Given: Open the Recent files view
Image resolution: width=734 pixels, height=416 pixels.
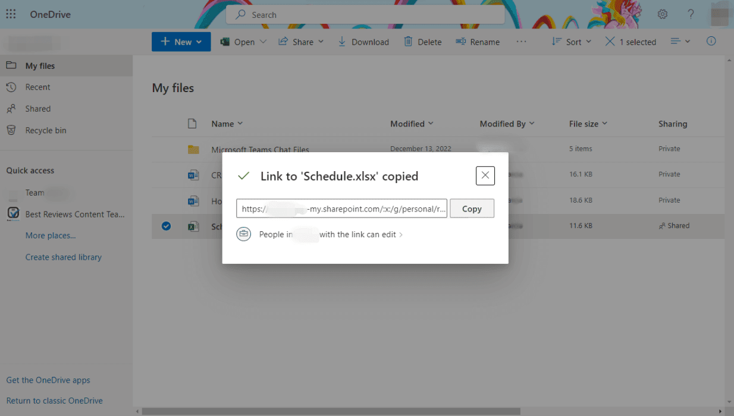Looking at the screenshot, I should [x=39, y=87].
